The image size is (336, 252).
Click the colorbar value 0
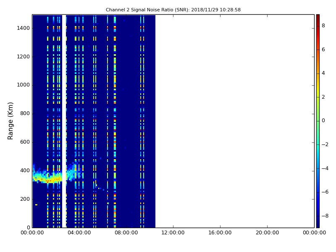pyautogui.click(x=323, y=121)
